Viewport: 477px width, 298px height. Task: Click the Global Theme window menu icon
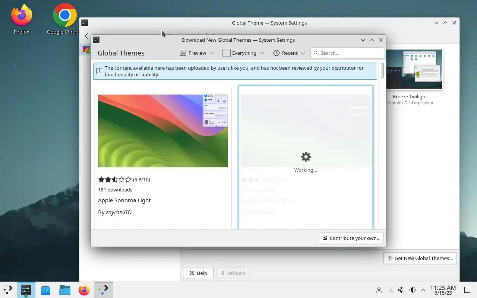point(85,23)
